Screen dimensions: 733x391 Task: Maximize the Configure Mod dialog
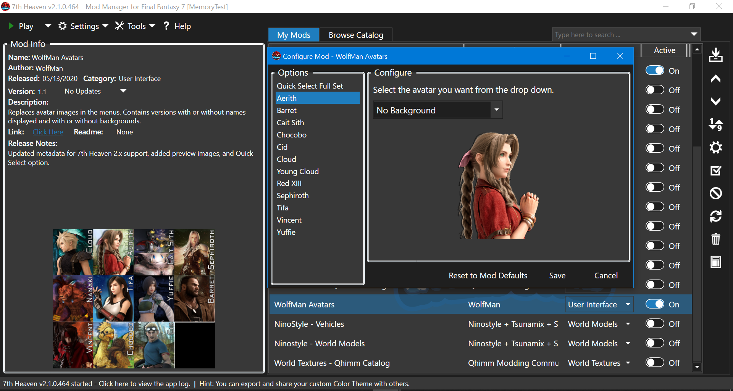pyautogui.click(x=593, y=56)
